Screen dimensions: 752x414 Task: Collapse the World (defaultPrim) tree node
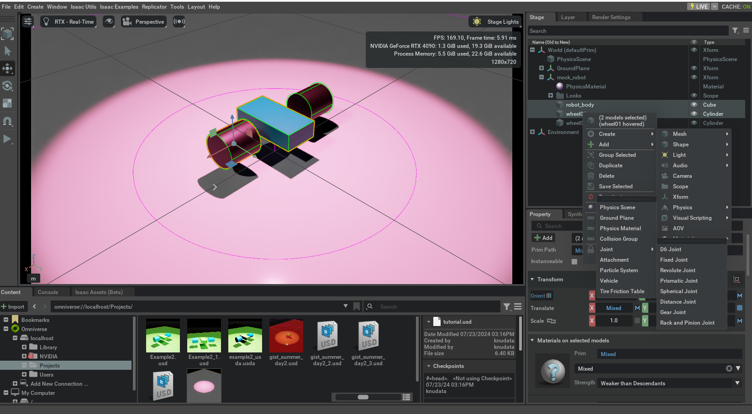click(x=532, y=50)
